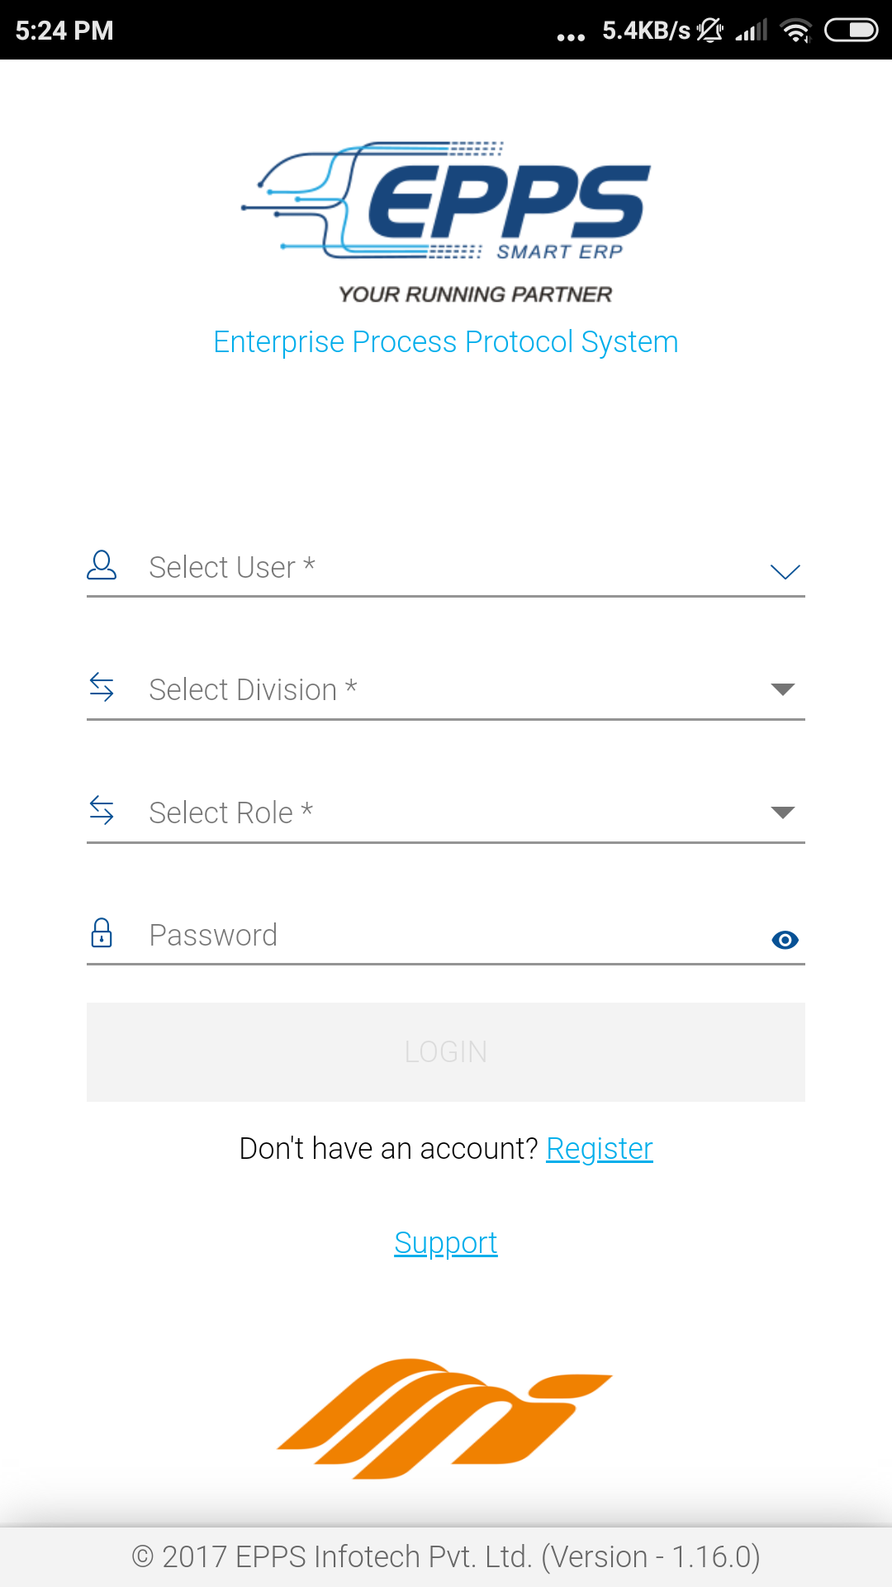The height and width of the screenshot is (1587, 892).
Task: Focus the Password input field
Action: 446,936
